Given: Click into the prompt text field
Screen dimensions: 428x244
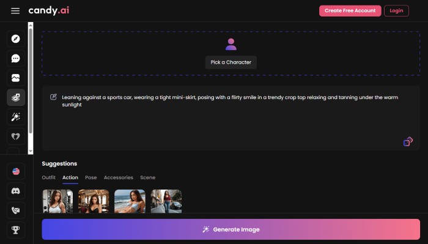Looking at the screenshot, I should click(x=231, y=118).
